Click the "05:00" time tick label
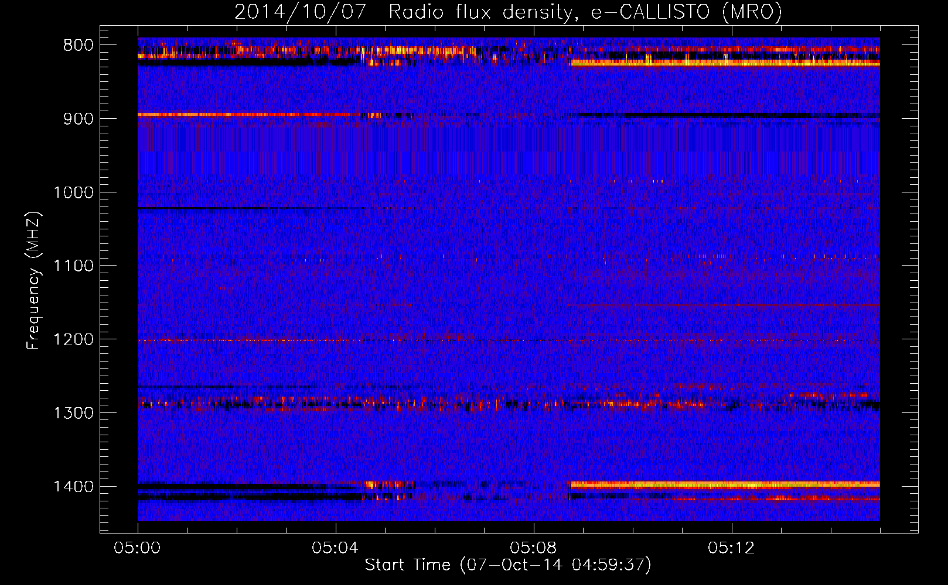This screenshot has width=948, height=585. pos(138,548)
